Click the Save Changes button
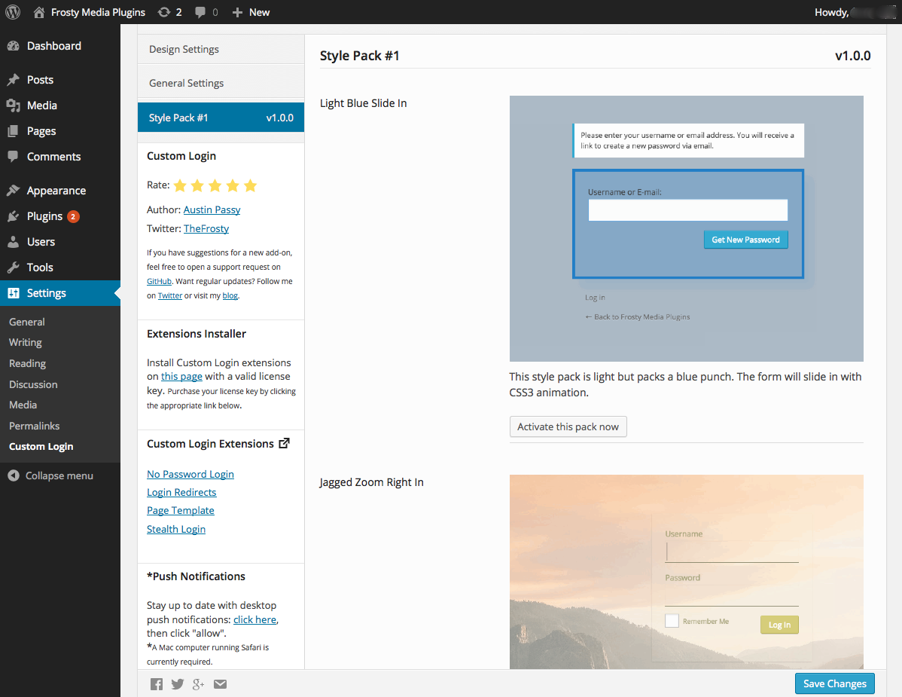This screenshot has height=697, width=902. point(835,683)
